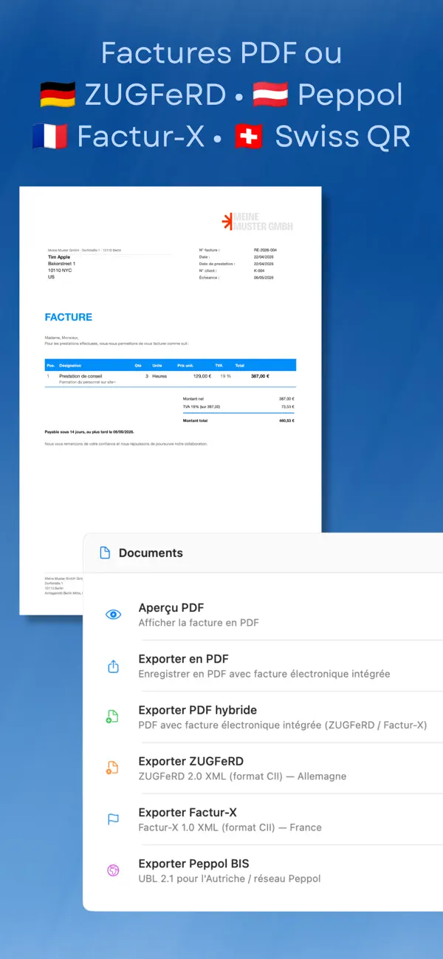Choose Exporter Factur-X entry
This screenshot has width=443, height=959.
point(263,819)
